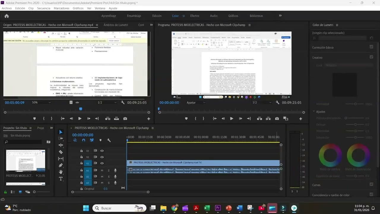Select the Pen tool

[61, 165]
